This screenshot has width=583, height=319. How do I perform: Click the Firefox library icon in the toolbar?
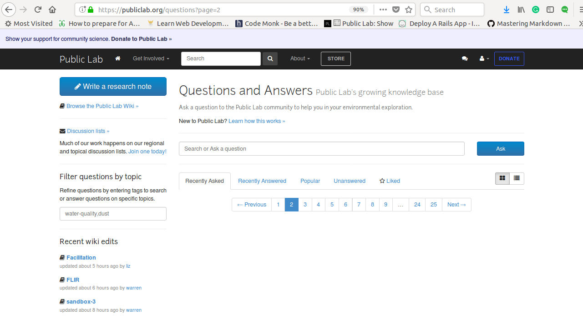tap(521, 9)
